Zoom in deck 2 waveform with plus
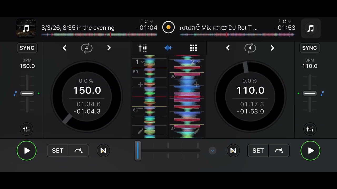 click(x=197, y=85)
